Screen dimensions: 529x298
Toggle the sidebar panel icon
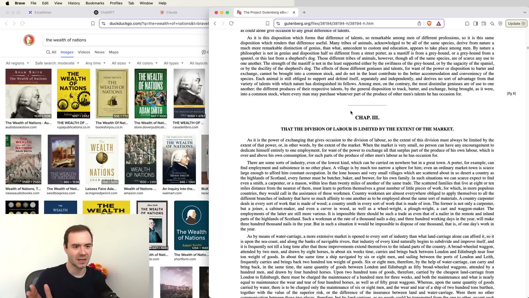tap(476, 23)
